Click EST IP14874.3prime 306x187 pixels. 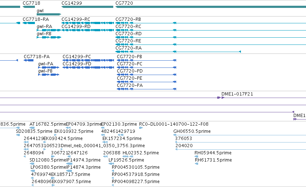click(x=83, y=167)
